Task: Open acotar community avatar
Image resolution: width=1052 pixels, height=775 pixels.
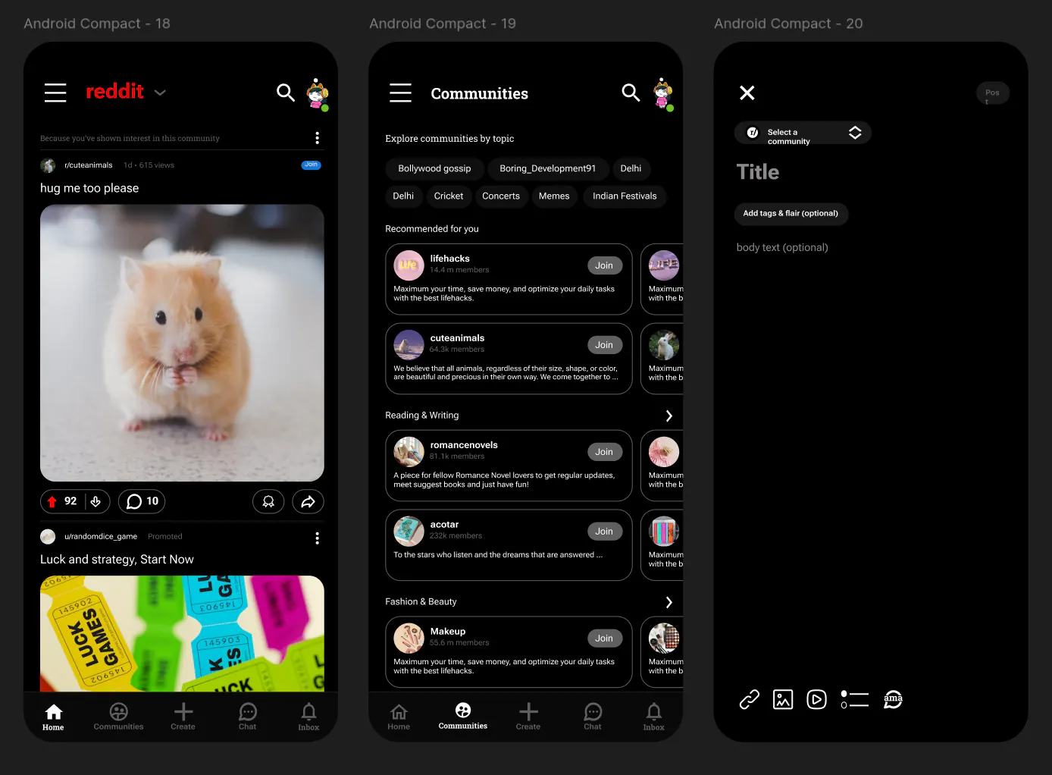Action: (x=409, y=532)
